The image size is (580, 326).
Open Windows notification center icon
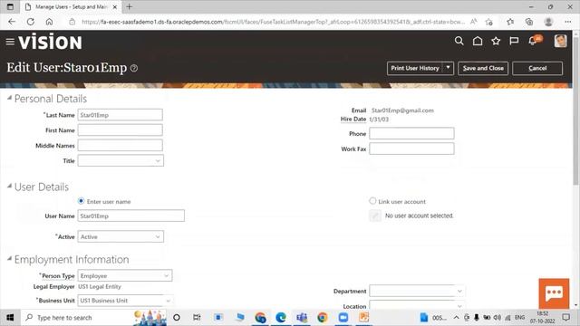click(565, 318)
